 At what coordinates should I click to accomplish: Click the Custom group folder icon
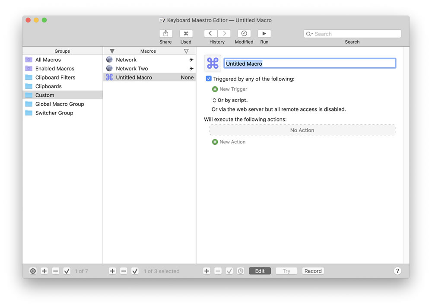[29, 95]
